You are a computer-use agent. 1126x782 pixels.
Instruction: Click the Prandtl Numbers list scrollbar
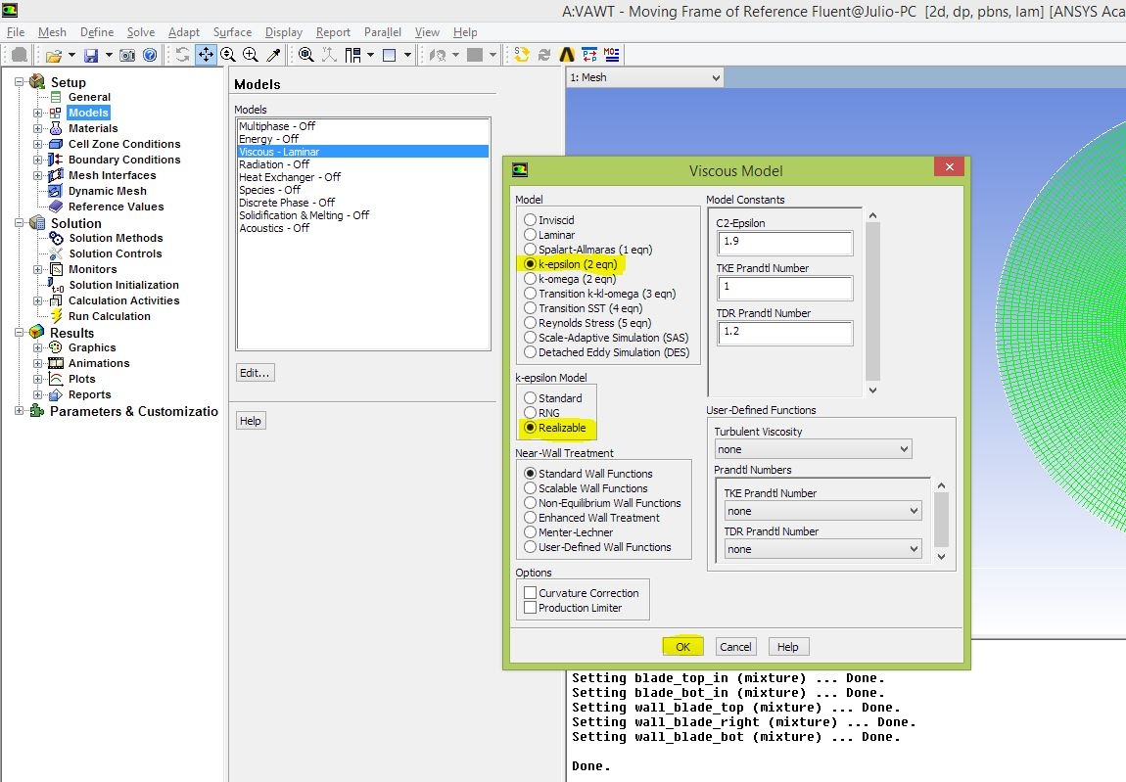(x=942, y=522)
